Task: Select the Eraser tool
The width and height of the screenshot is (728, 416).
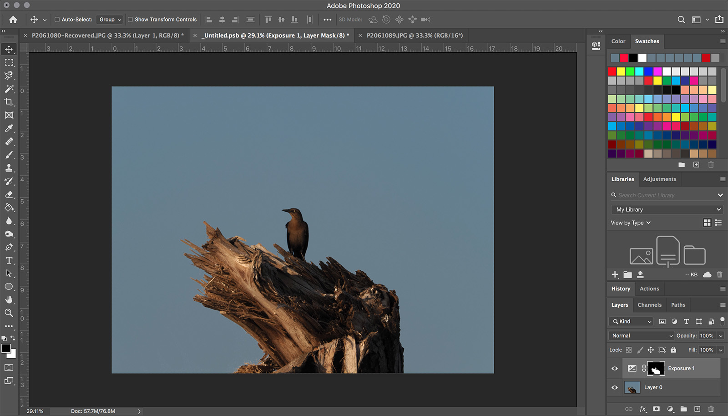Action: tap(9, 194)
